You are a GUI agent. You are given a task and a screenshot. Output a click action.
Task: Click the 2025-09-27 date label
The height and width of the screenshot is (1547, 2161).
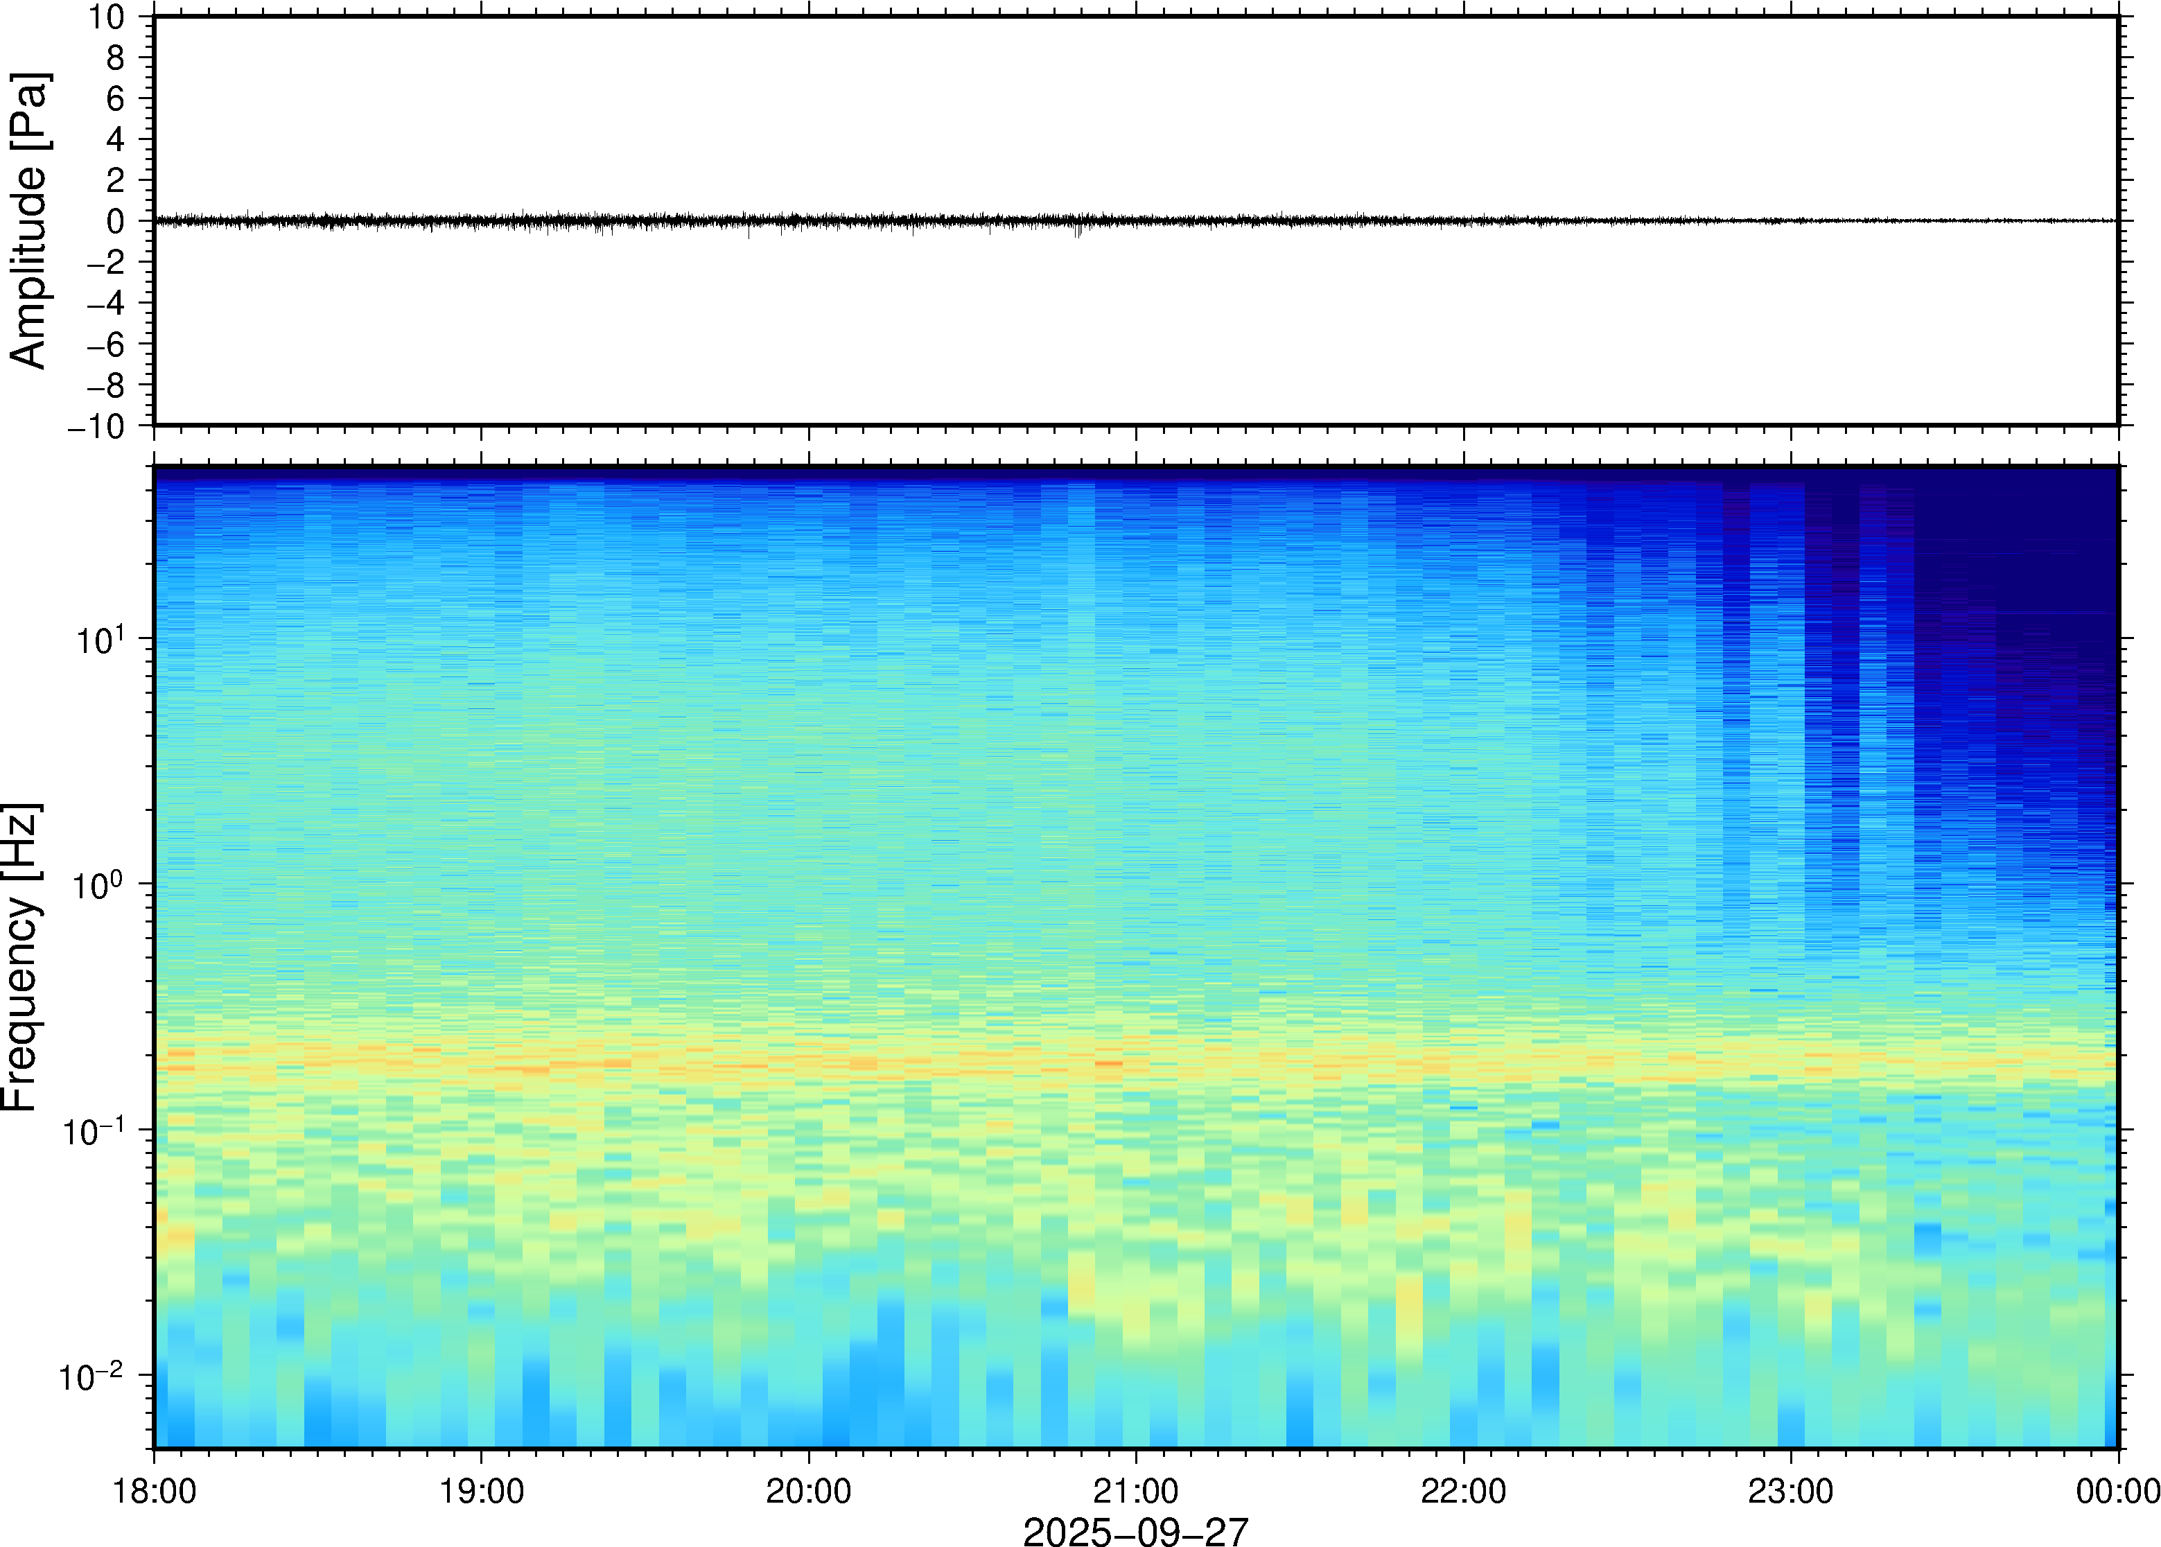[1135, 1531]
